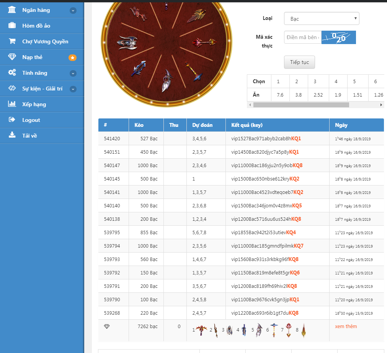This screenshot has height=353, width=387.
Task: Click the shopping cart icon for Chợ Vương Quyền
Action: [x=12, y=41]
